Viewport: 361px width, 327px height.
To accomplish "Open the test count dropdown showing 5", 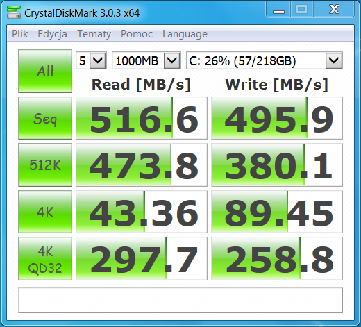I will pyautogui.click(x=91, y=60).
